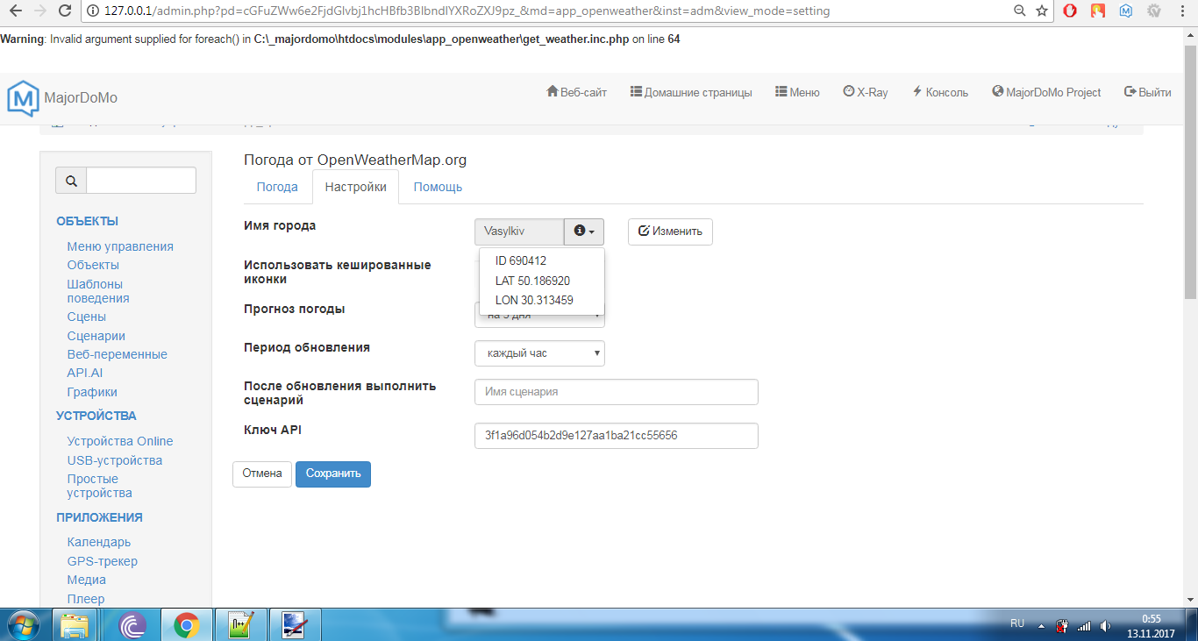Show hidden tray icons arrow
This screenshot has height=641, width=1198.
coord(1041,626)
